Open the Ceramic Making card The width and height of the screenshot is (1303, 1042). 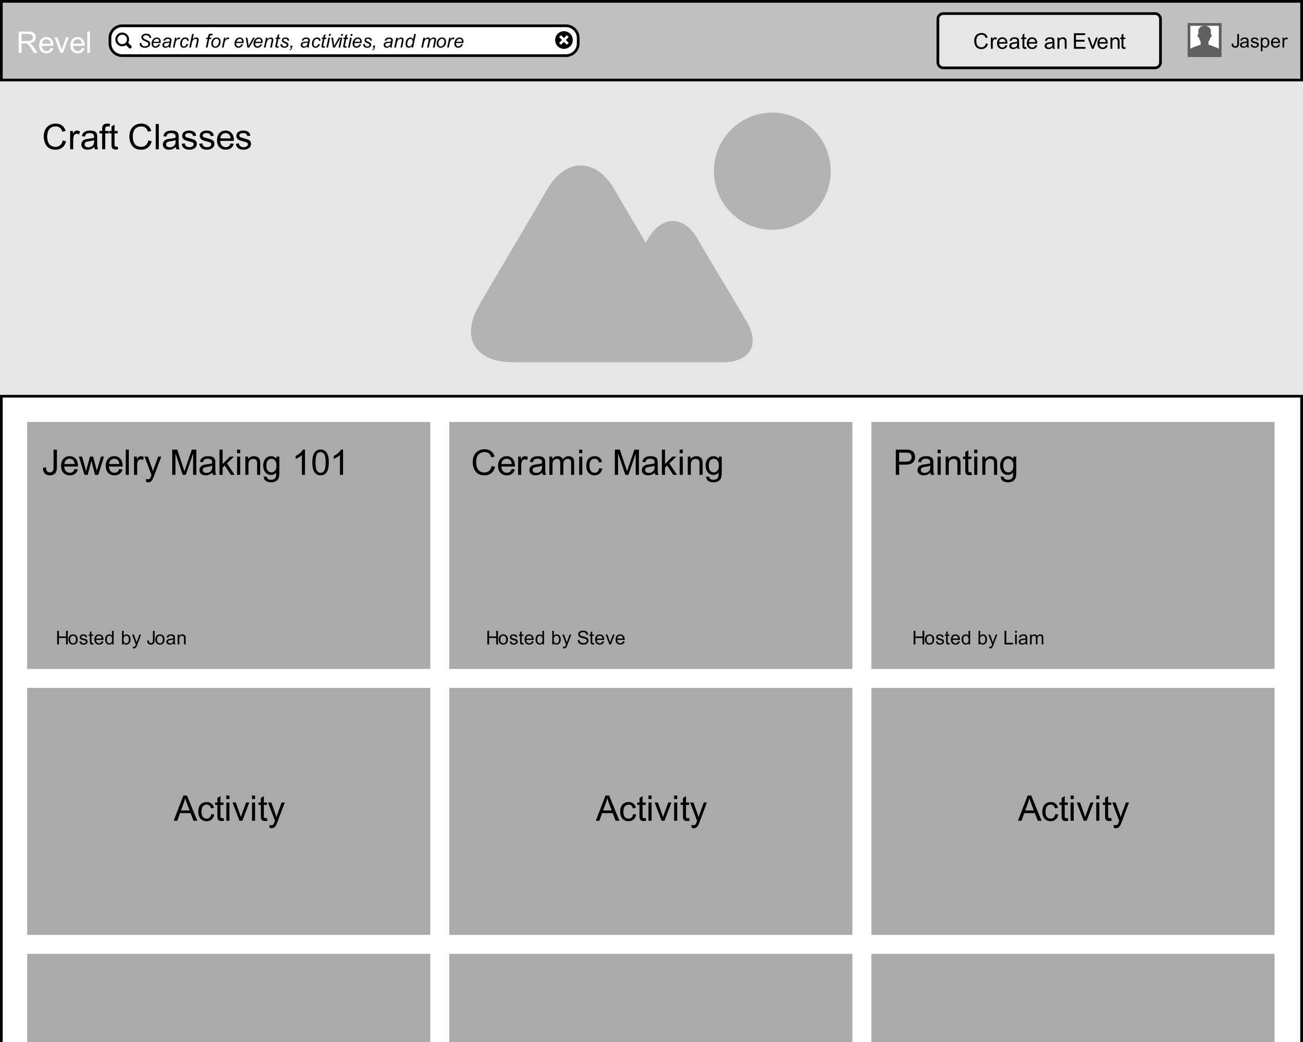pyautogui.click(x=650, y=545)
